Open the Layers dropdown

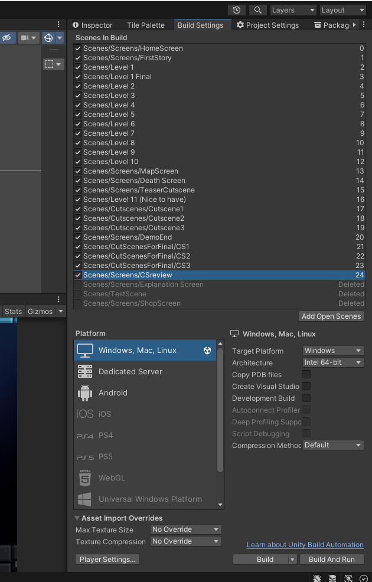tap(293, 10)
